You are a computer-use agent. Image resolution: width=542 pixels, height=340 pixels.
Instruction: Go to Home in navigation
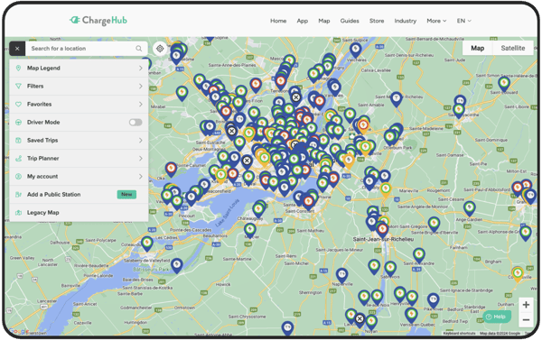coord(278,21)
